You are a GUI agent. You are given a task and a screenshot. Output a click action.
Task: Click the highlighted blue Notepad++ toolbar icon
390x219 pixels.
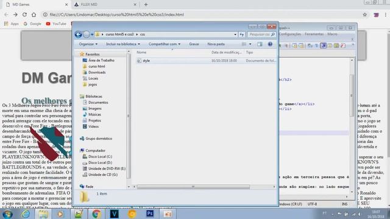tap(324, 46)
